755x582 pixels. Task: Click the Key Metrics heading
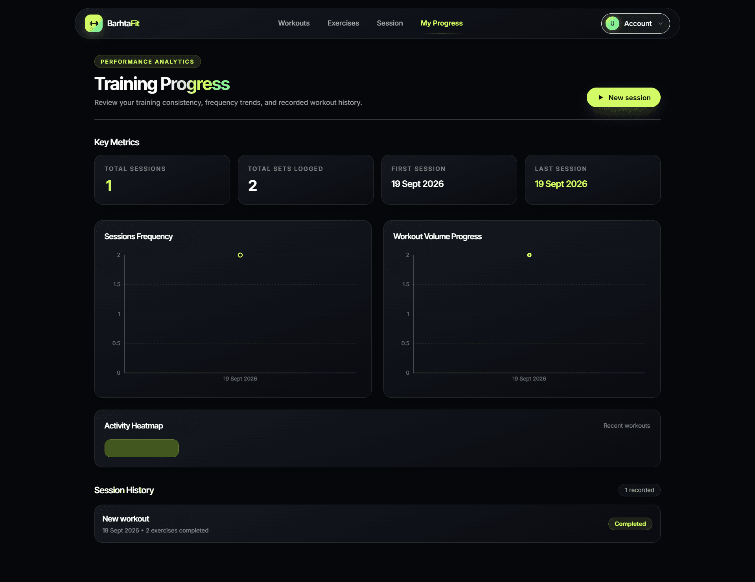[116, 142]
